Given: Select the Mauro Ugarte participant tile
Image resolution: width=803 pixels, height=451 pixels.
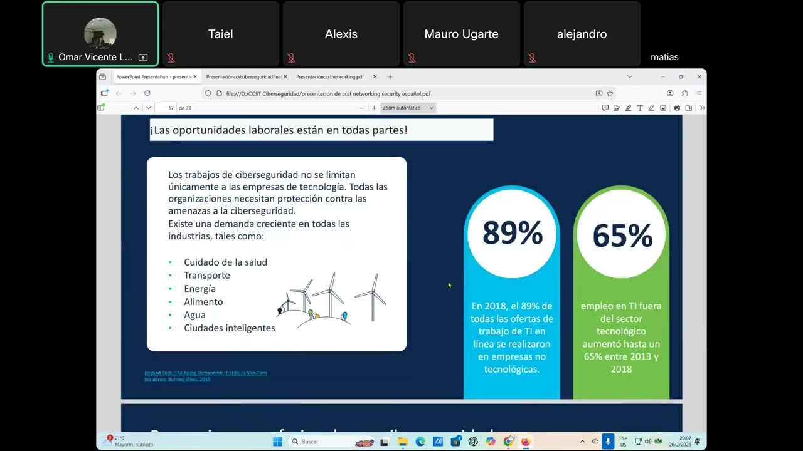Looking at the screenshot, I should (462, 34).
